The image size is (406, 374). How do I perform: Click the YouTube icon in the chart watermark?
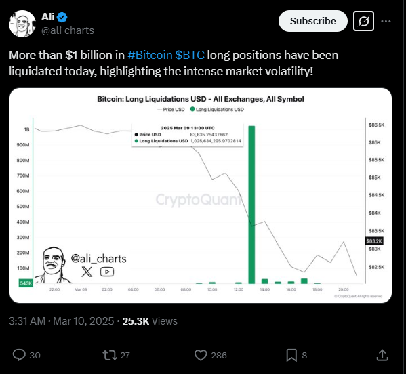pyautogui.click(x=107, y=272)
